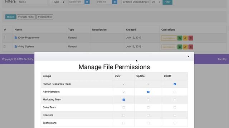Click the Name column header
229x128 pixels.
coord(18,30)
